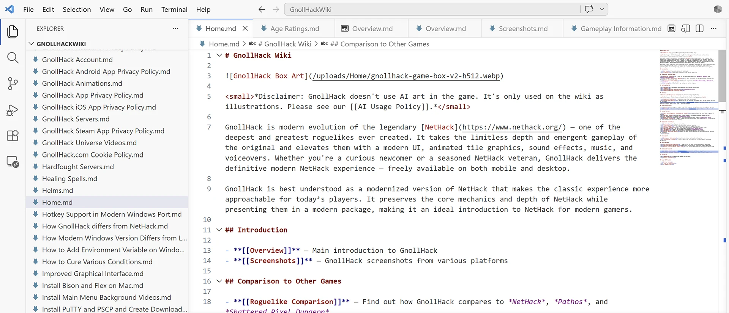Image resolution: width=729 pixels, height=313 pixels.
Task: Open preview to the side
Action: point(686,28)
